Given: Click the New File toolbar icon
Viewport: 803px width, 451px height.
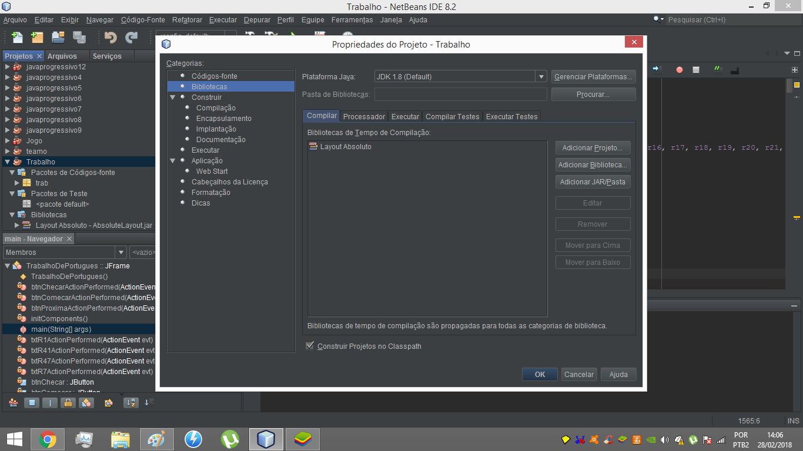Looking at the screenshot, I should (17, 37).
